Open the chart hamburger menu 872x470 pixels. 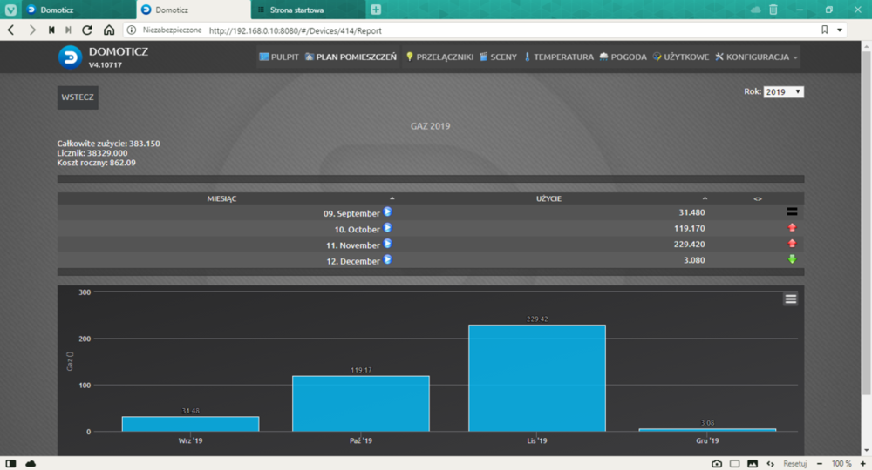[790, 299]
